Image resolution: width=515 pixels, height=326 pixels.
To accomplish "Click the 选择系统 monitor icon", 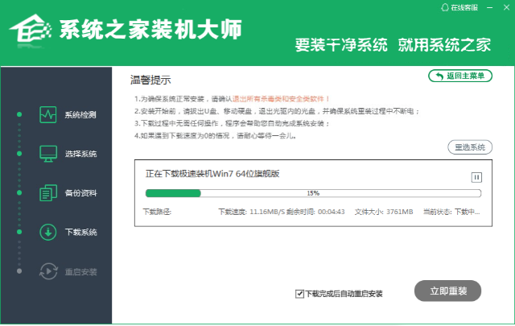I will 48,154.
